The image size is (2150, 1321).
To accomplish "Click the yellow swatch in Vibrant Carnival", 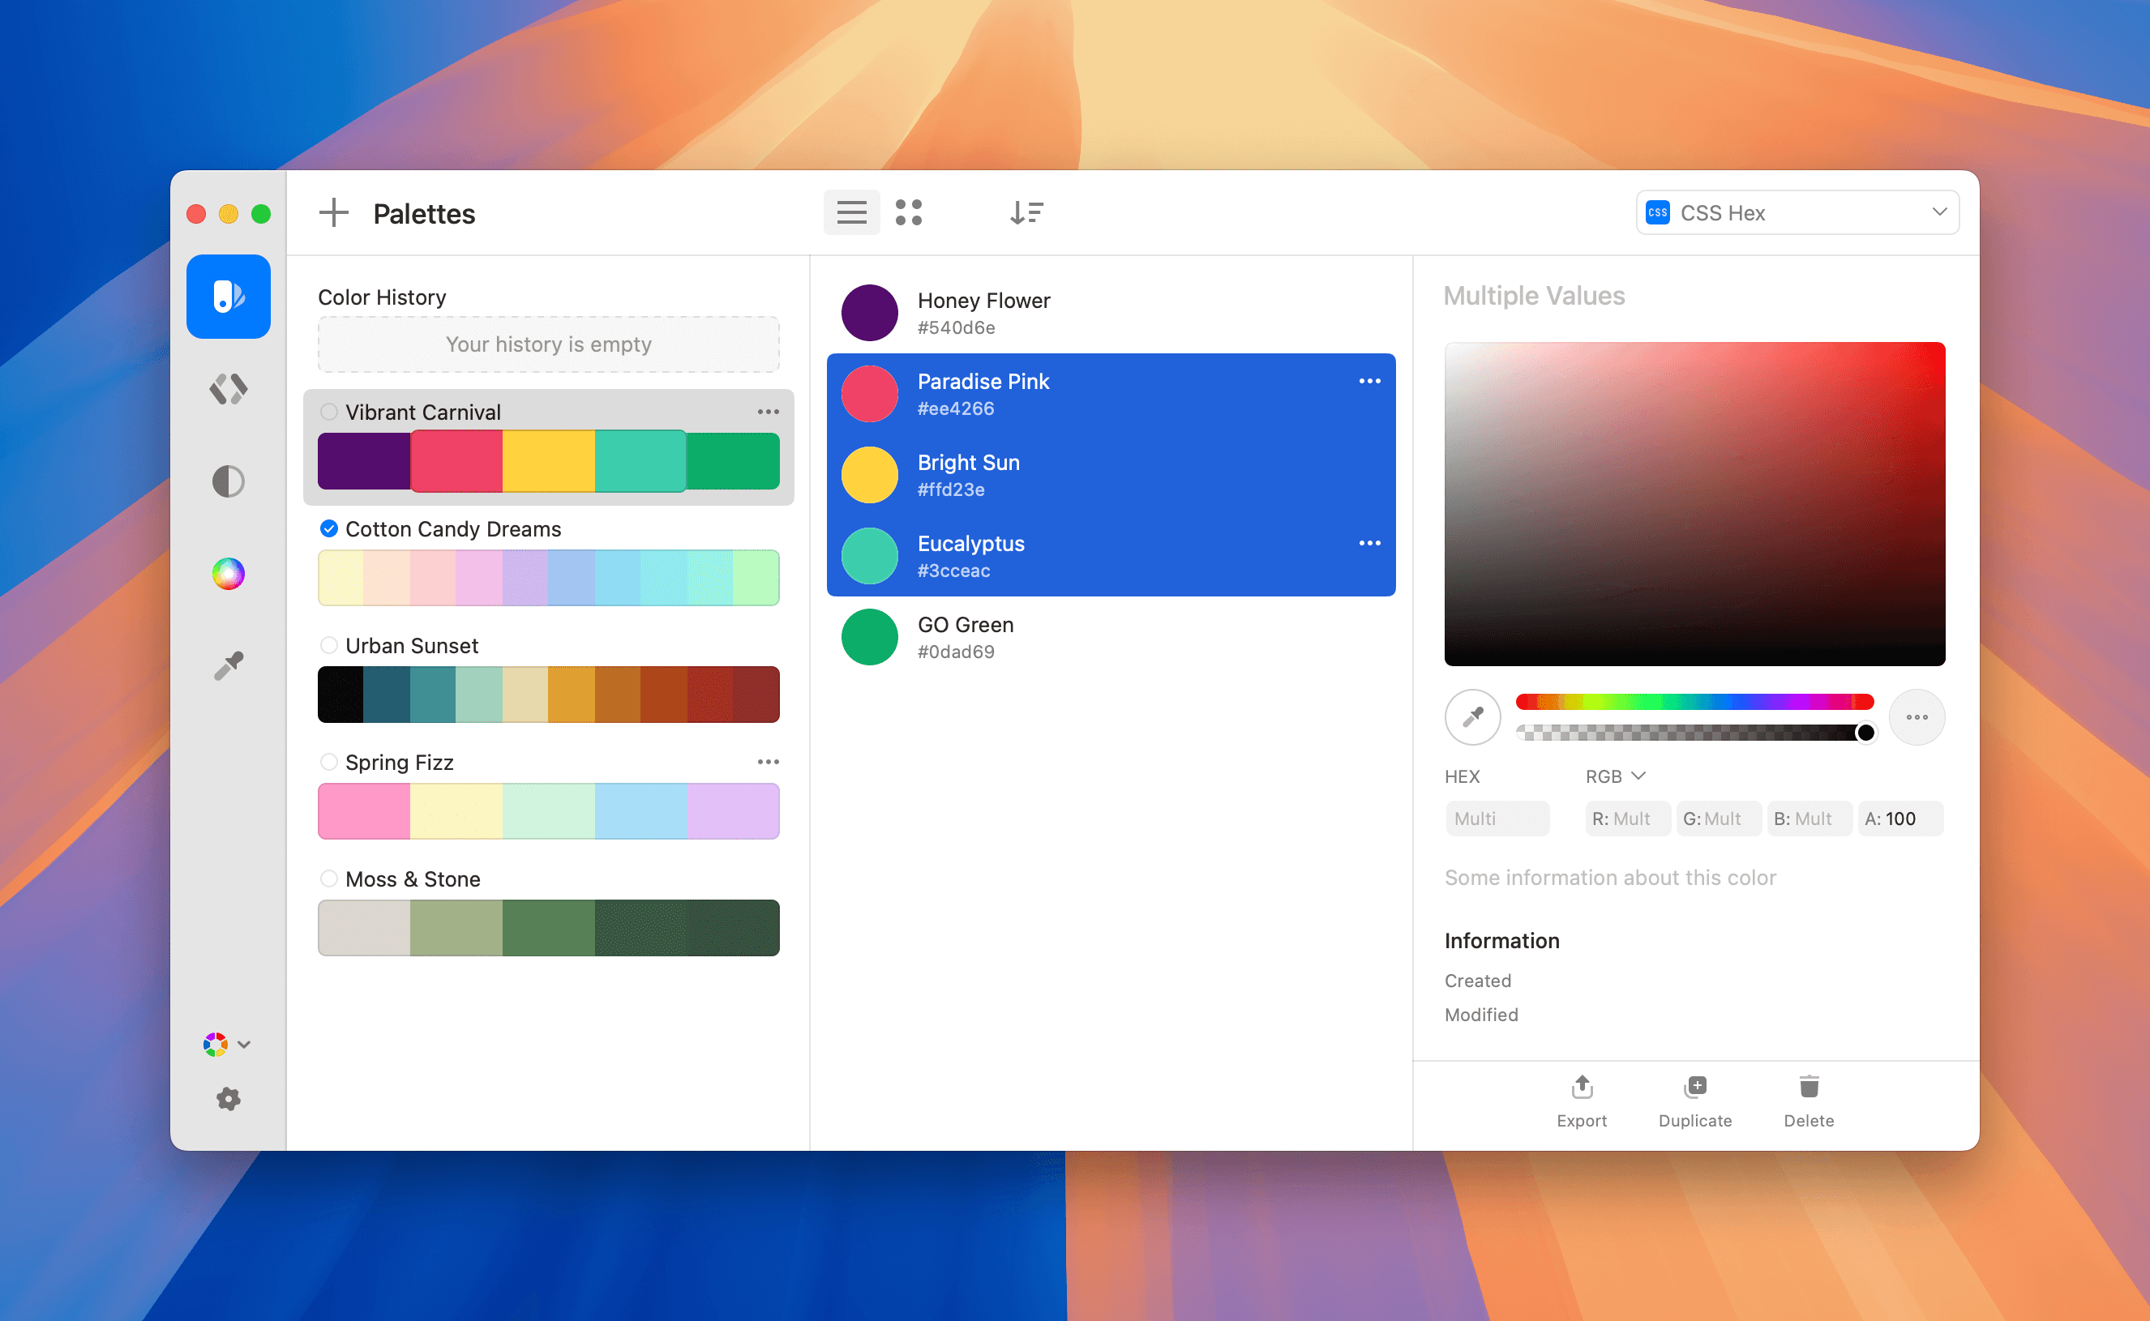I will pyautogui.click(x=549, y=461).
